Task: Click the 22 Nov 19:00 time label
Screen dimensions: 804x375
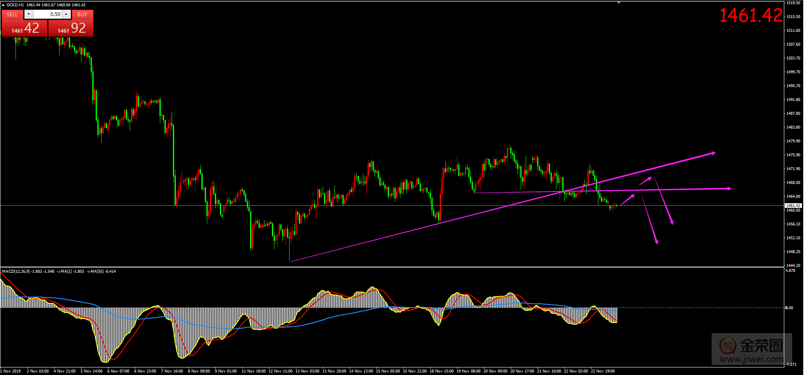Action: click(603, 371)
